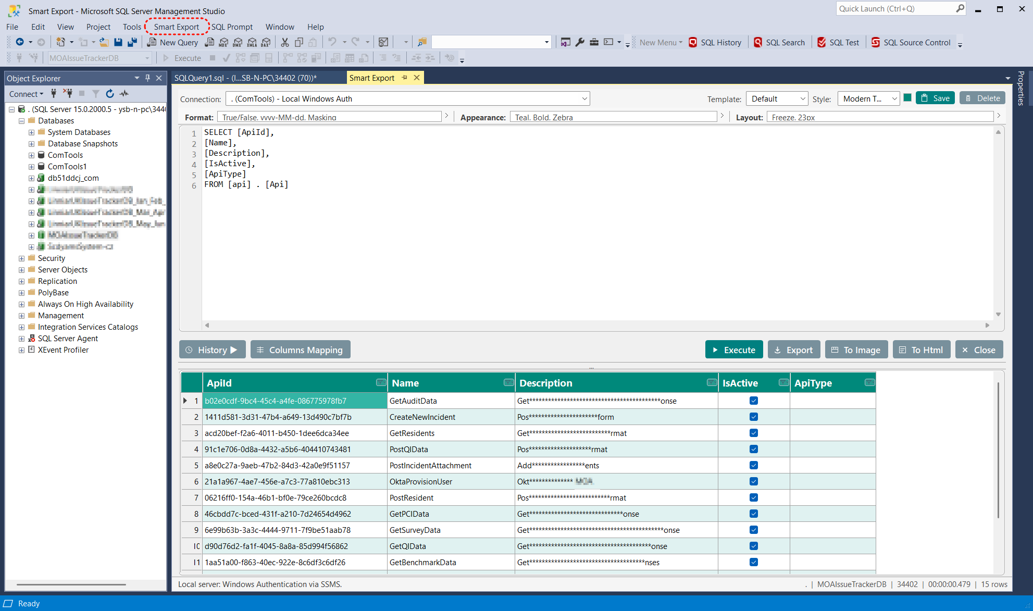Viewport: 1033px width, 611px height.
Task: Open the Smart Export menu
Action: (176, 27)
